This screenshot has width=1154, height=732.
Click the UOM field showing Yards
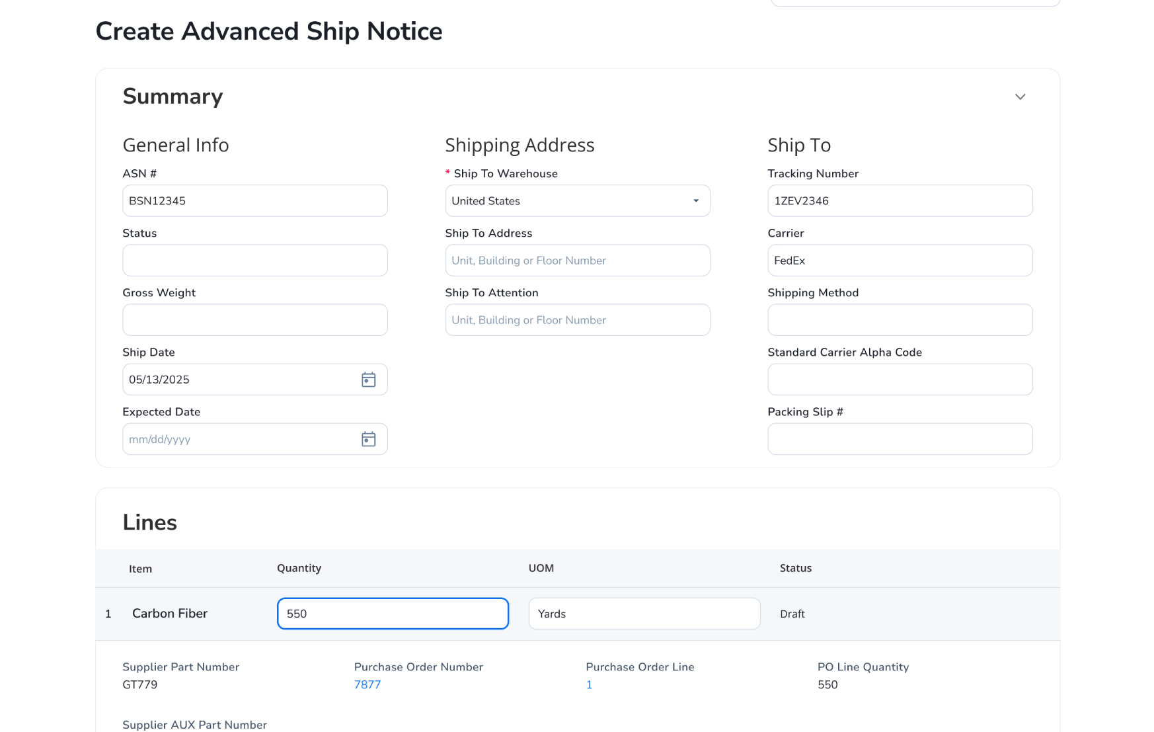click(x=644, y=614)
